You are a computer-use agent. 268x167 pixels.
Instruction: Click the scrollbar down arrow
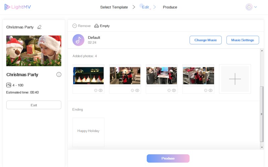coord(262,147)
